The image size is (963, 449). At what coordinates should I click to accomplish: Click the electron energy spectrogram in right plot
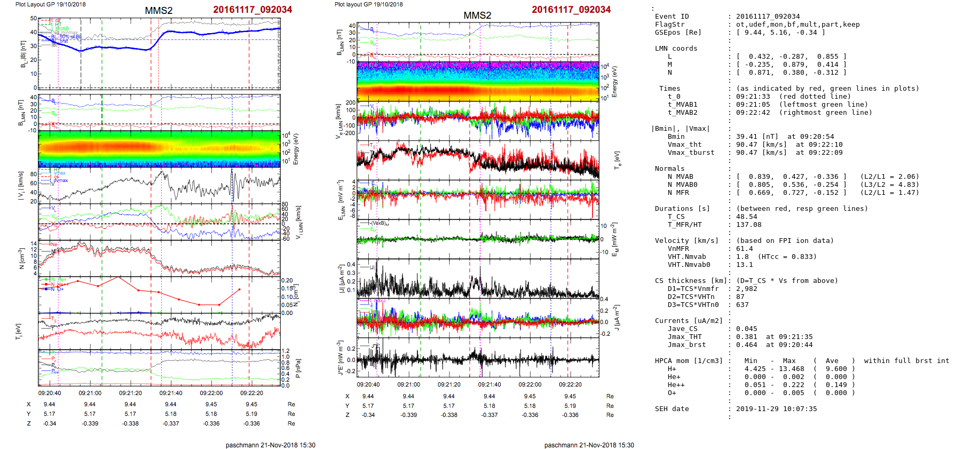tap(478, 81)
